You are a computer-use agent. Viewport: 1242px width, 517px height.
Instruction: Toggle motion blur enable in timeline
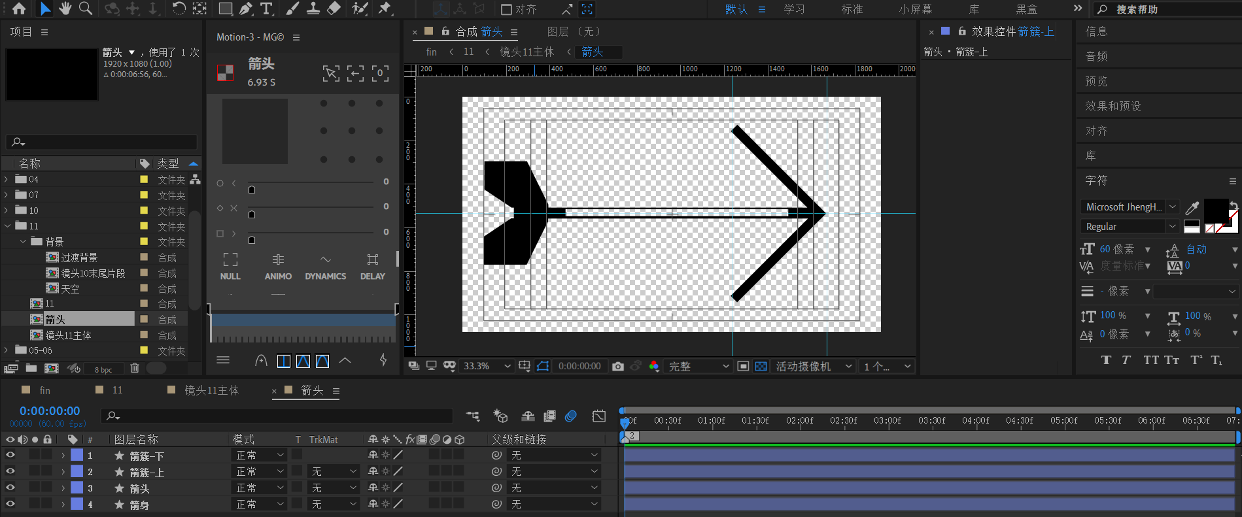[x=571, y=416]
